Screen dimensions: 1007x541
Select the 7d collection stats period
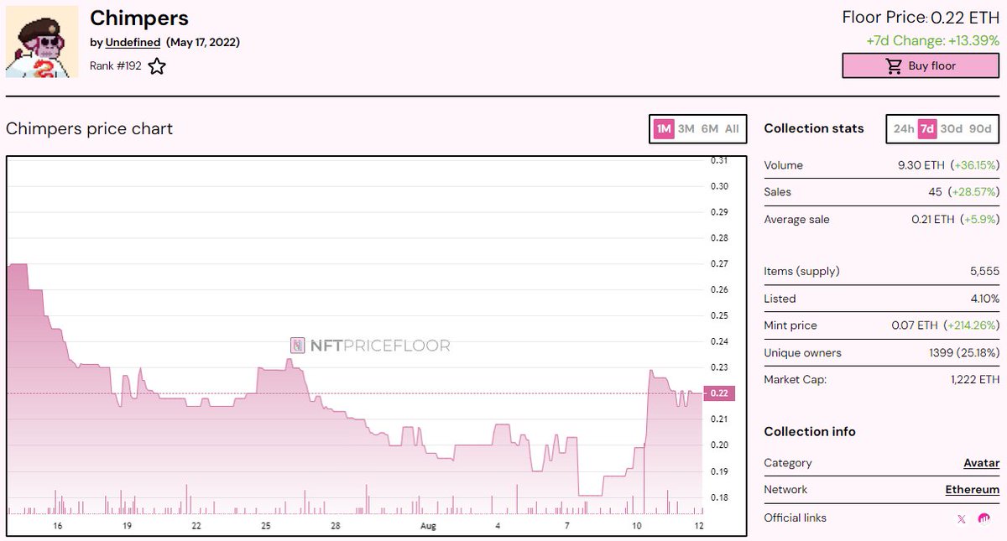(927, 128)
